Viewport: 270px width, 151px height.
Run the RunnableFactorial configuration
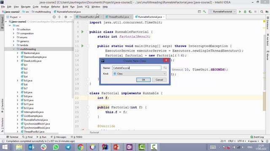pyautogui.click(x=240, y=12)
